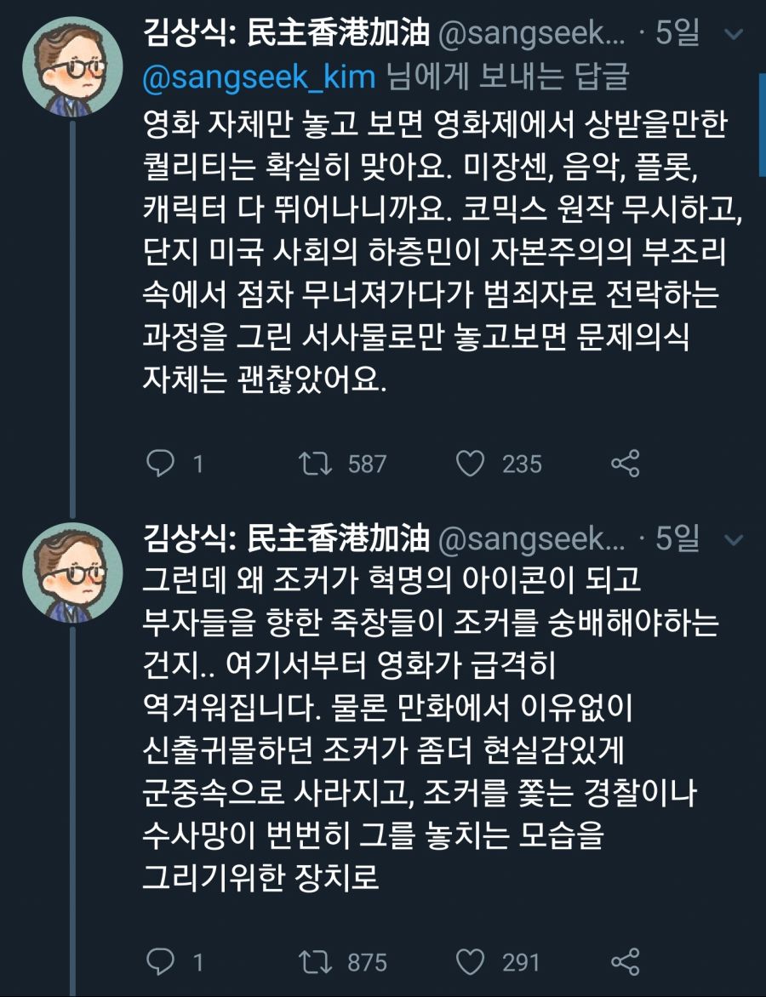Share the first tweet
This screenshot has width=766, height=997.
pos(626,464)
